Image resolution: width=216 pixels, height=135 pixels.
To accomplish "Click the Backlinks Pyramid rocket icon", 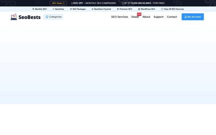I will 93,9.
